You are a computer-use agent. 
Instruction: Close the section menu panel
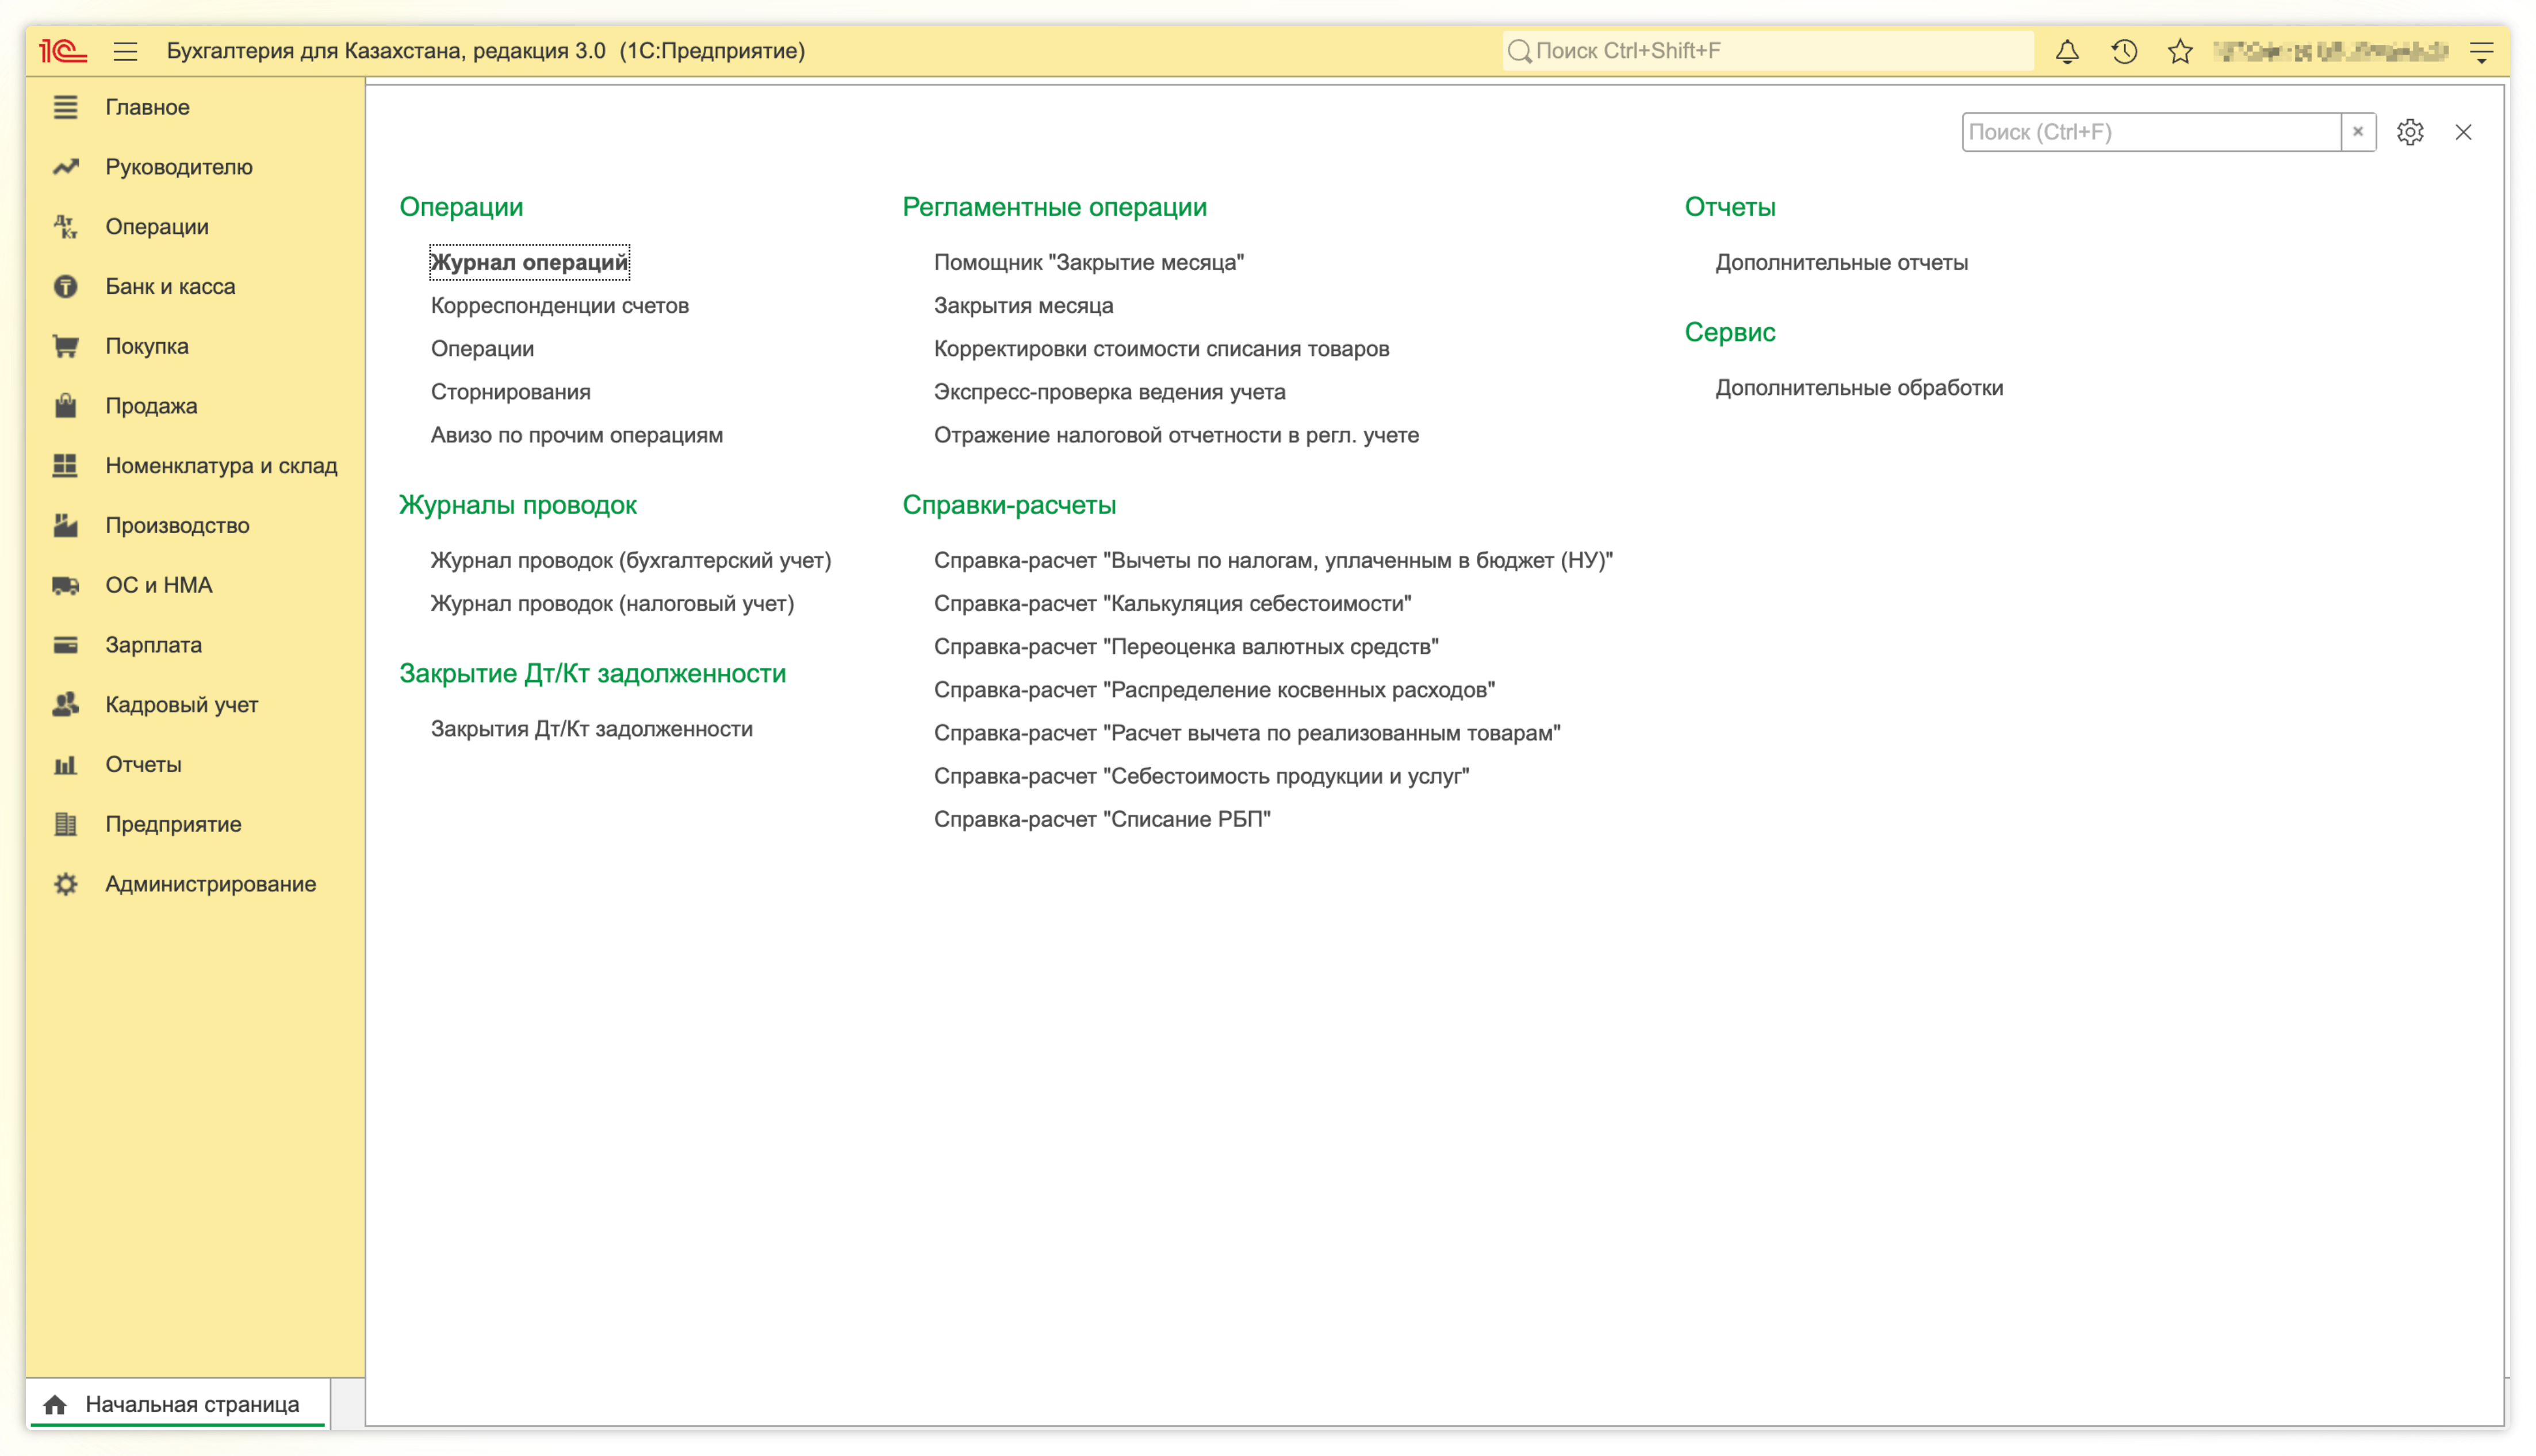2463,132
